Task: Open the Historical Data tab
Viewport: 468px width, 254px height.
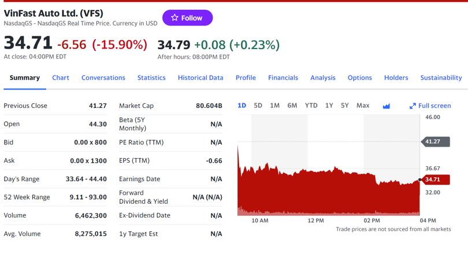Action: (x=200, y=78)
